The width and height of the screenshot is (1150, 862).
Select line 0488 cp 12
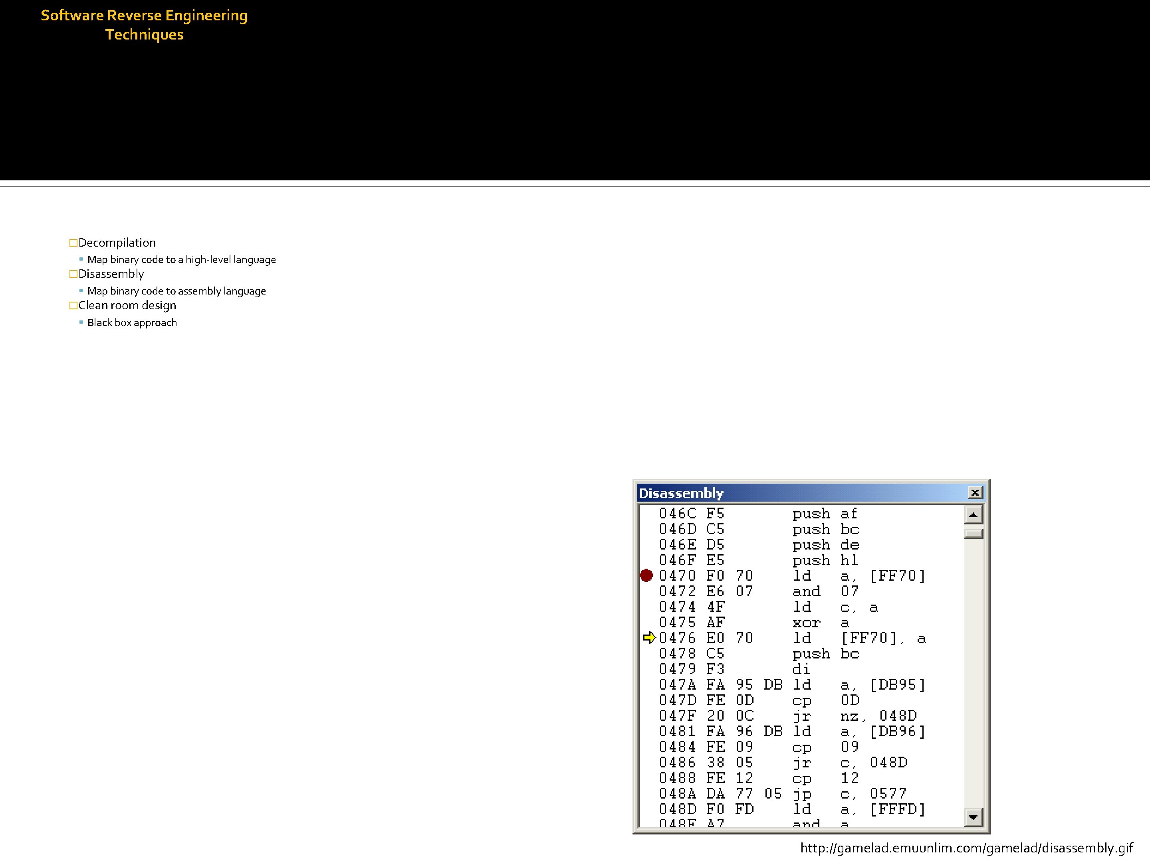pyautogui.click(x=759, y=778)
